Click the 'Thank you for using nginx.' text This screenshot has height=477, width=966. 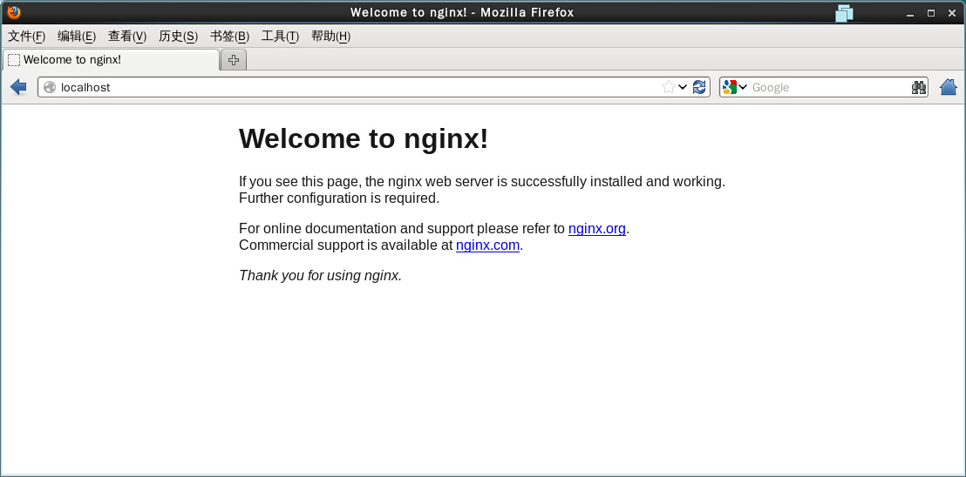click(320, 275)
